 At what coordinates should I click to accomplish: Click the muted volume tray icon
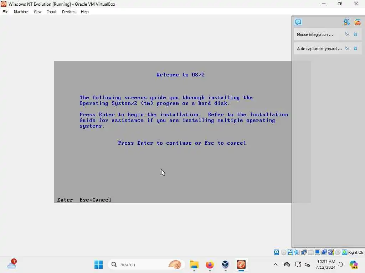pyautogui.click(x=307, y=264)
